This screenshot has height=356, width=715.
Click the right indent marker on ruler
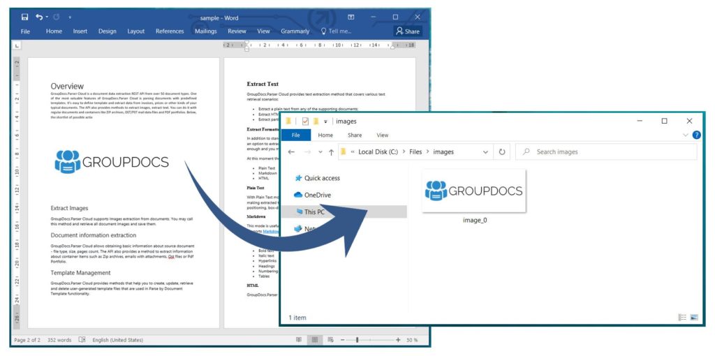[x=393, y=47]
